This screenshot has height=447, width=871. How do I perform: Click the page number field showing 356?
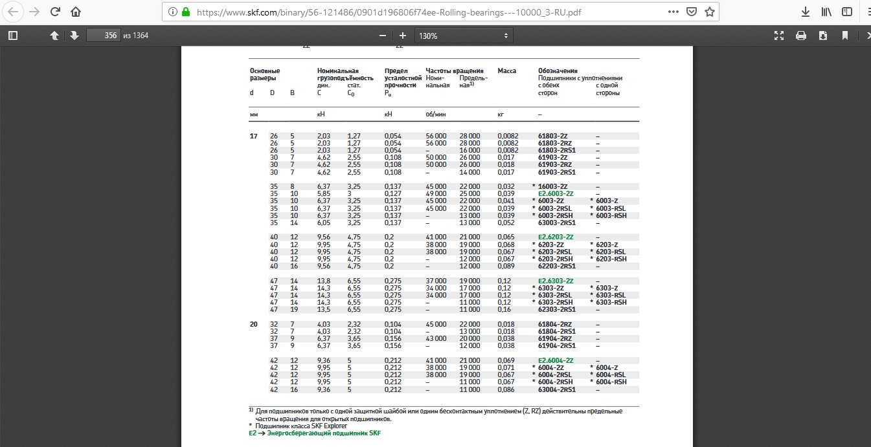coord(103,36)
